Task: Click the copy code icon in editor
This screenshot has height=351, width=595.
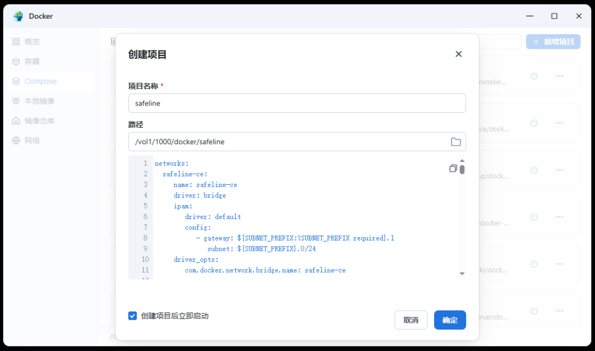Action: 453,168
